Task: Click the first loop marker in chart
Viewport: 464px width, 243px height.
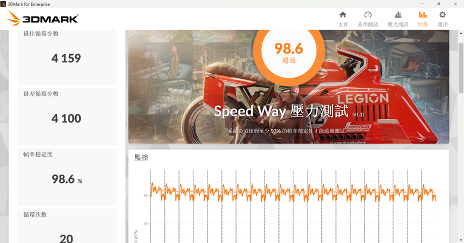Action: 151,206
